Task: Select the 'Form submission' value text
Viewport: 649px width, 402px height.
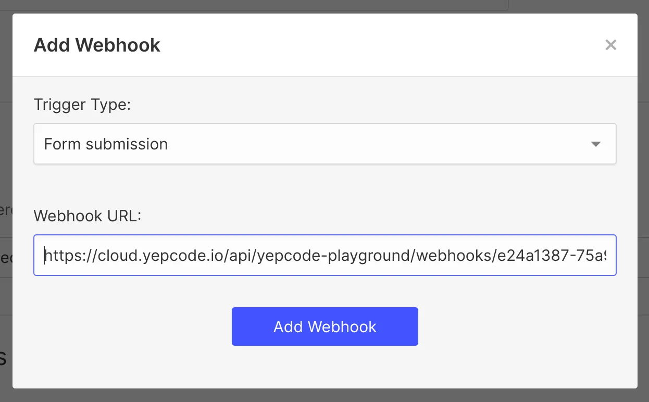Action: click(106, 144)
